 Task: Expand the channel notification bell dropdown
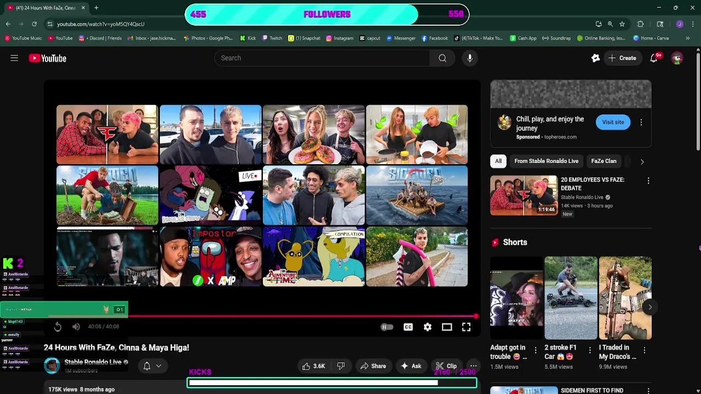[x=152, y=366]
